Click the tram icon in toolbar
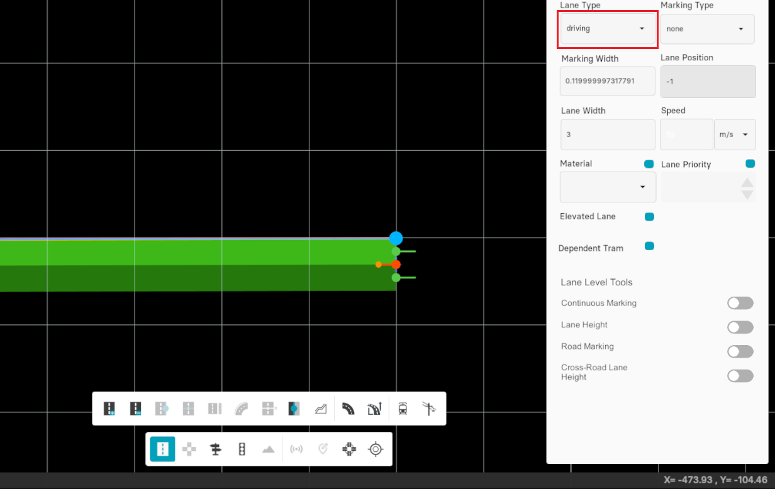775x489 pixels. coord(403,409)
